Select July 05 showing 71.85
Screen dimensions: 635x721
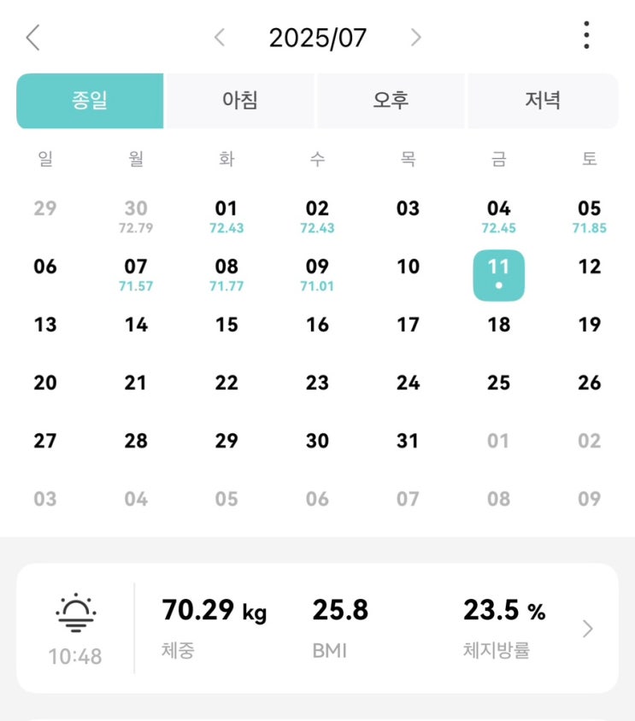tap(589, 216)
